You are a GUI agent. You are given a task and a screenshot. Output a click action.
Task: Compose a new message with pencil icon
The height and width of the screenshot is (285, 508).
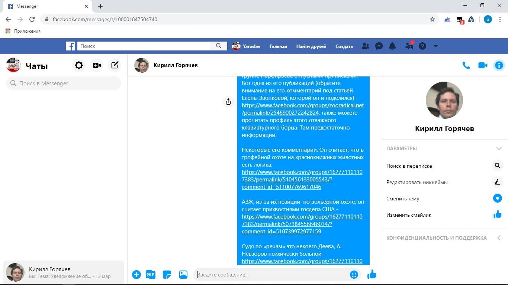click(115, 65)
